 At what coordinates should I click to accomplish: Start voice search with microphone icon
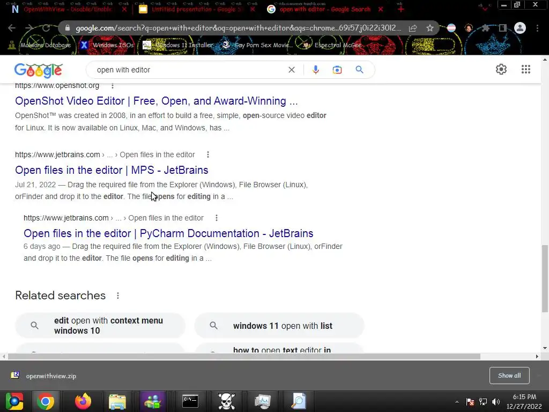pos(315,70)
